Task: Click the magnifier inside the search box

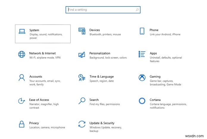Action: pyautogui.click(x=137, y=10)
